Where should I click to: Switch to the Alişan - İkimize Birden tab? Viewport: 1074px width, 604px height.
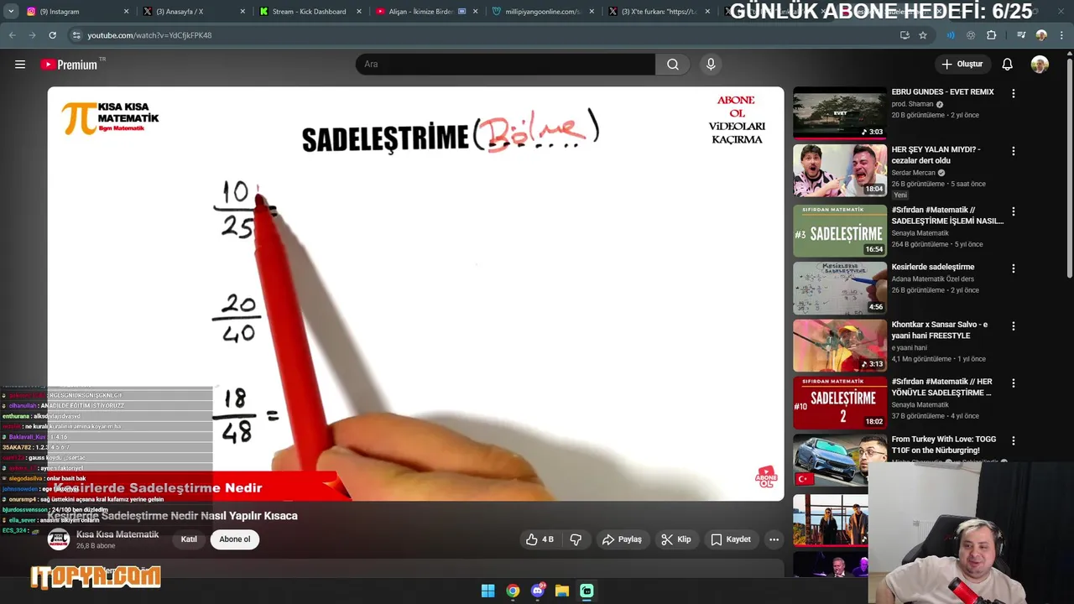[425, 12]
